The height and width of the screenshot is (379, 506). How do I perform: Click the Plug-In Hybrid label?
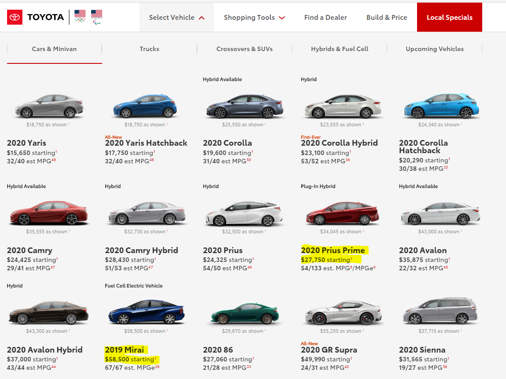click(318, 187)
